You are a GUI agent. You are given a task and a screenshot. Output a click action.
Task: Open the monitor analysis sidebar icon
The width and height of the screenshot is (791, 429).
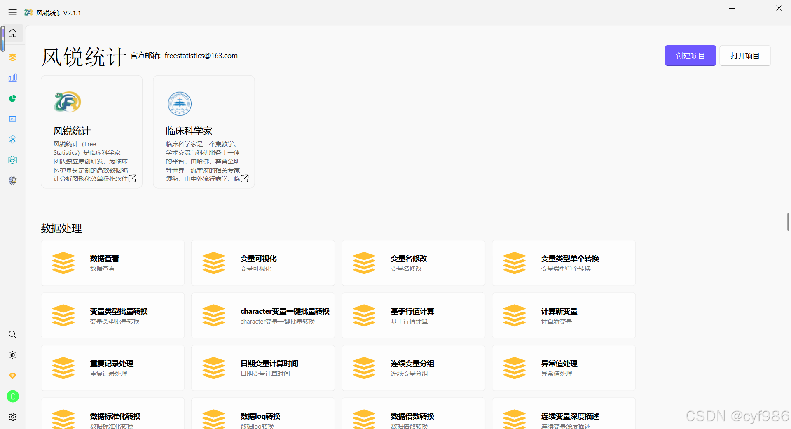pyautogui.click(x=13, y=160)
